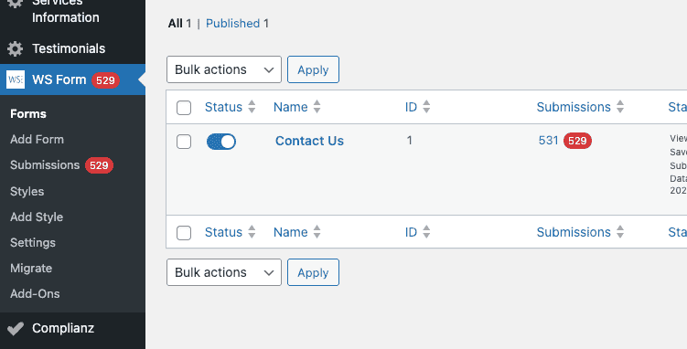Open Add Form in the sidebar

pyautogui.click(x=37, y=140)
